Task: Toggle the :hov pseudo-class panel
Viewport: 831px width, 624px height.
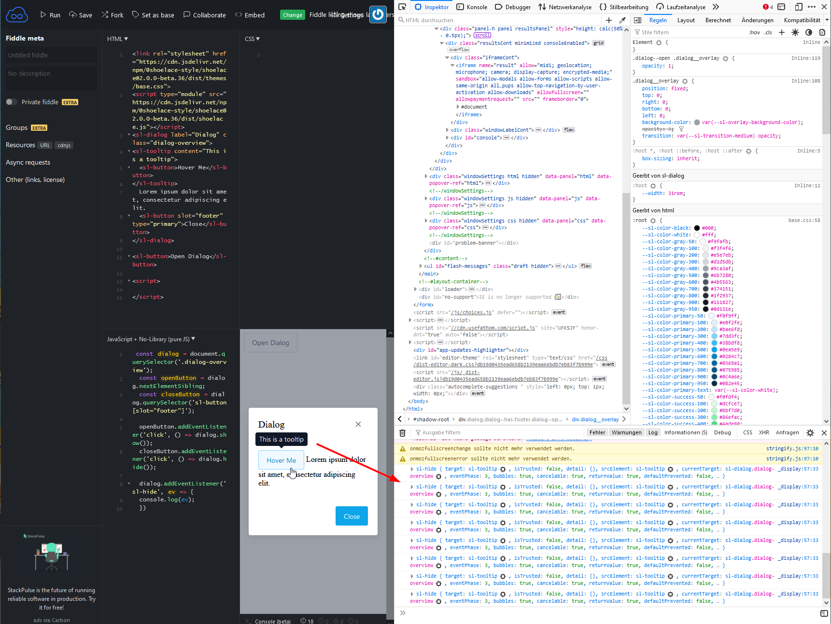Action: click(754, 32)
